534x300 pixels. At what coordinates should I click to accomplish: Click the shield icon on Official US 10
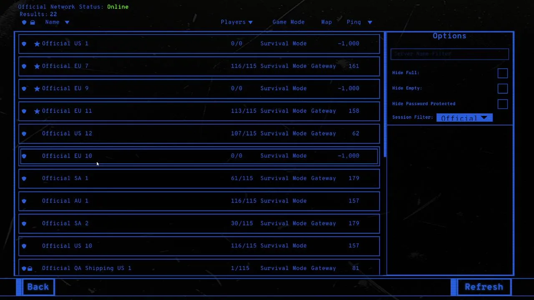[x=24, y=246]
